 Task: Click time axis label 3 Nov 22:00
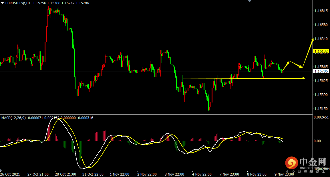174,174
